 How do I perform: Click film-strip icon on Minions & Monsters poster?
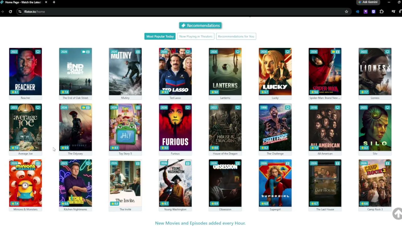coord(38,163)
